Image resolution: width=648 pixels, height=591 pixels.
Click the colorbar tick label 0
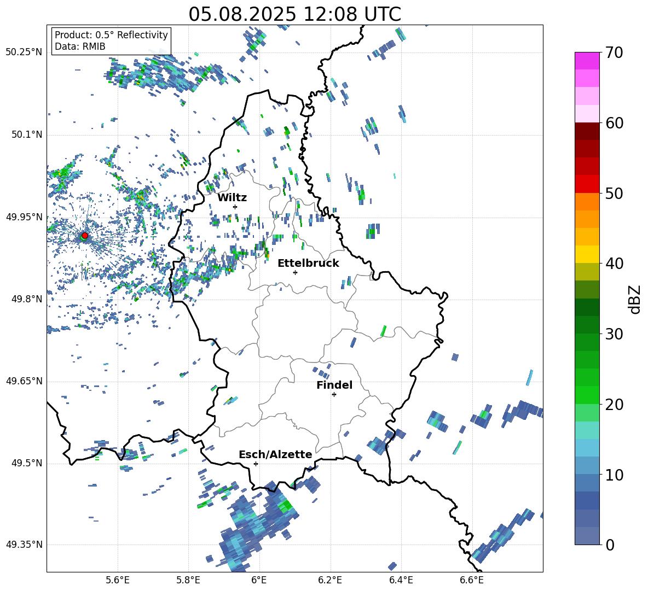tap(610, 545)
